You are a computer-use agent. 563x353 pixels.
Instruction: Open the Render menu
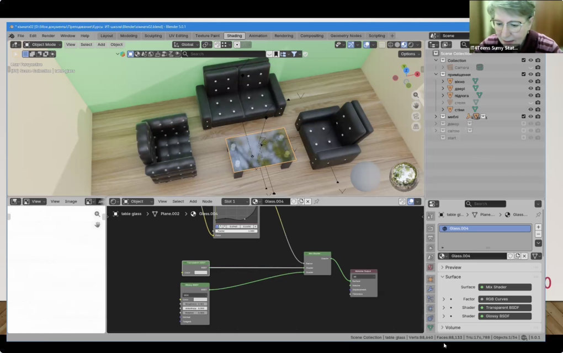click(x=48, y=35)
